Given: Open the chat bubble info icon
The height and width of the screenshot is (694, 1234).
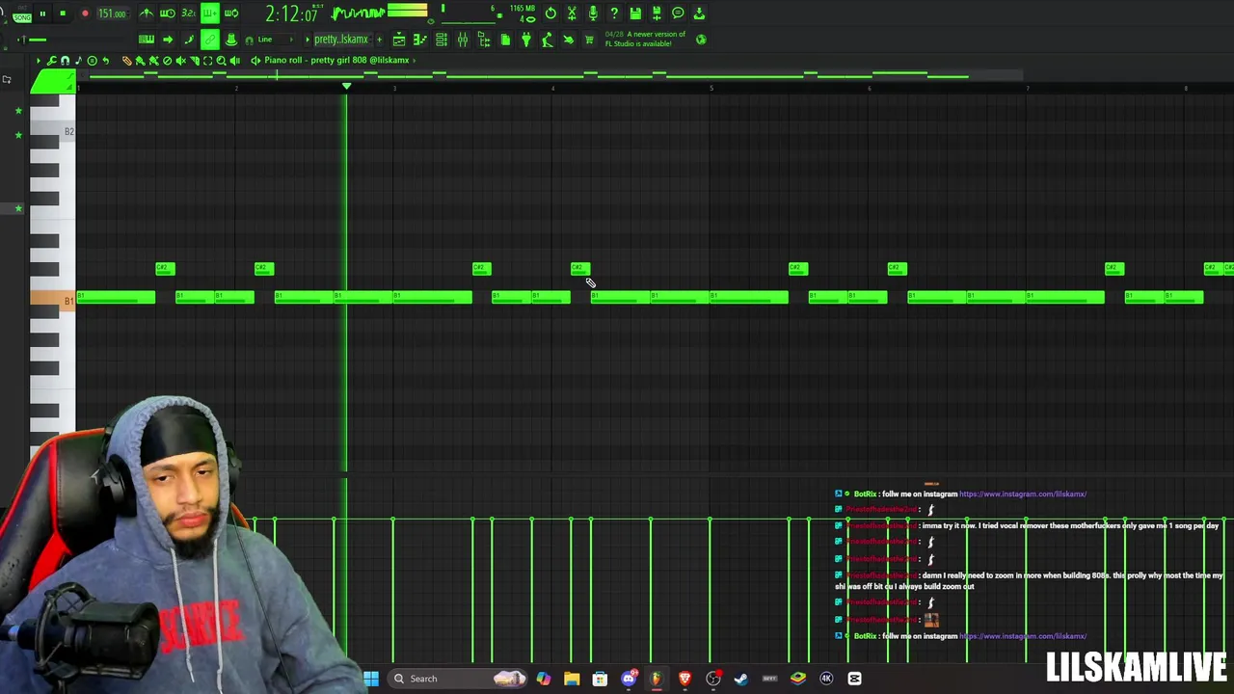Looking at the screenshot, I should pyautogui.click(x=678, y=13).
